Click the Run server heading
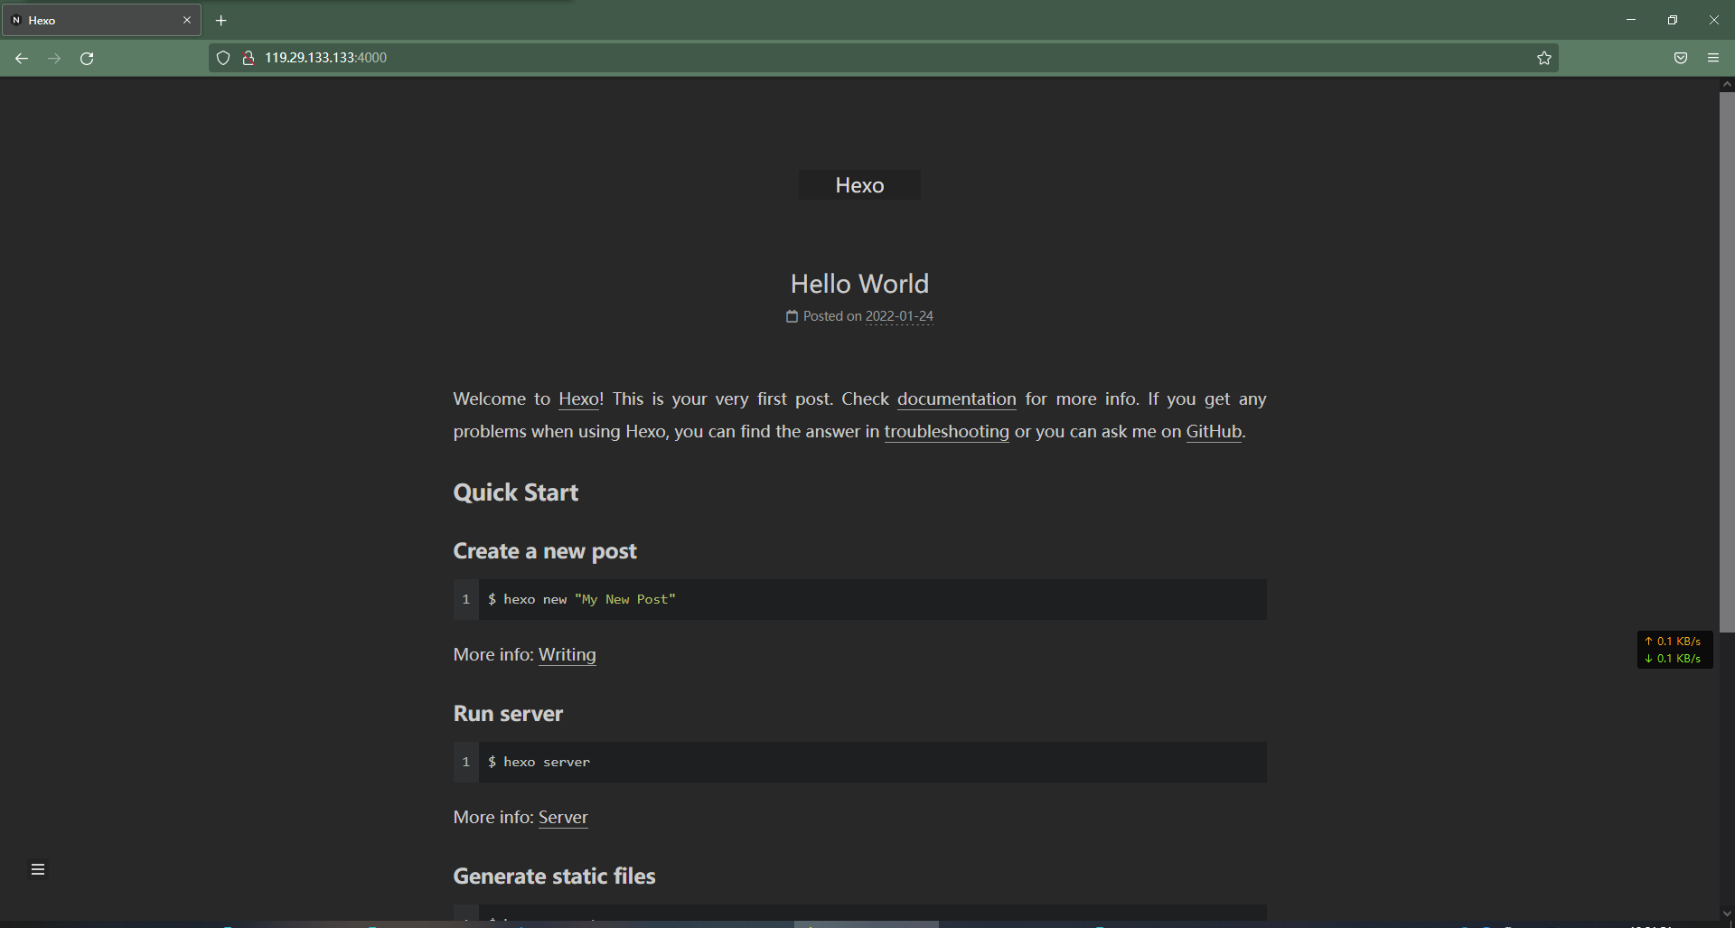1735x928 pixels. click(x=508, y=714)
